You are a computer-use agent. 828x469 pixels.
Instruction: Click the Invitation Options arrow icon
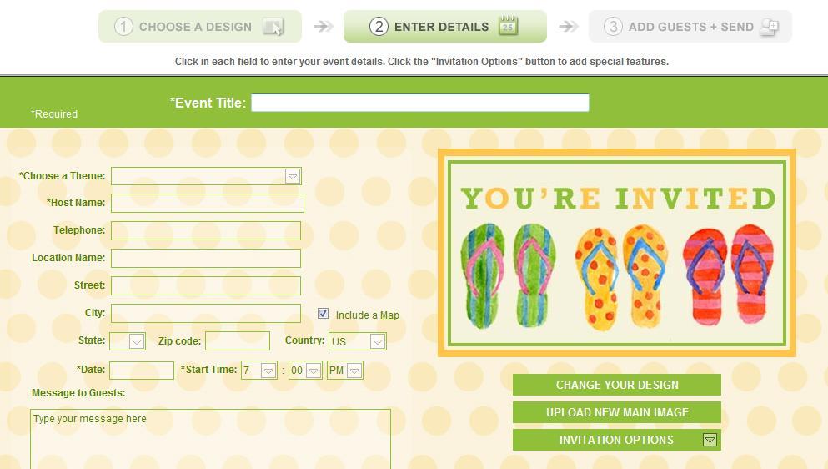[710, 440]
